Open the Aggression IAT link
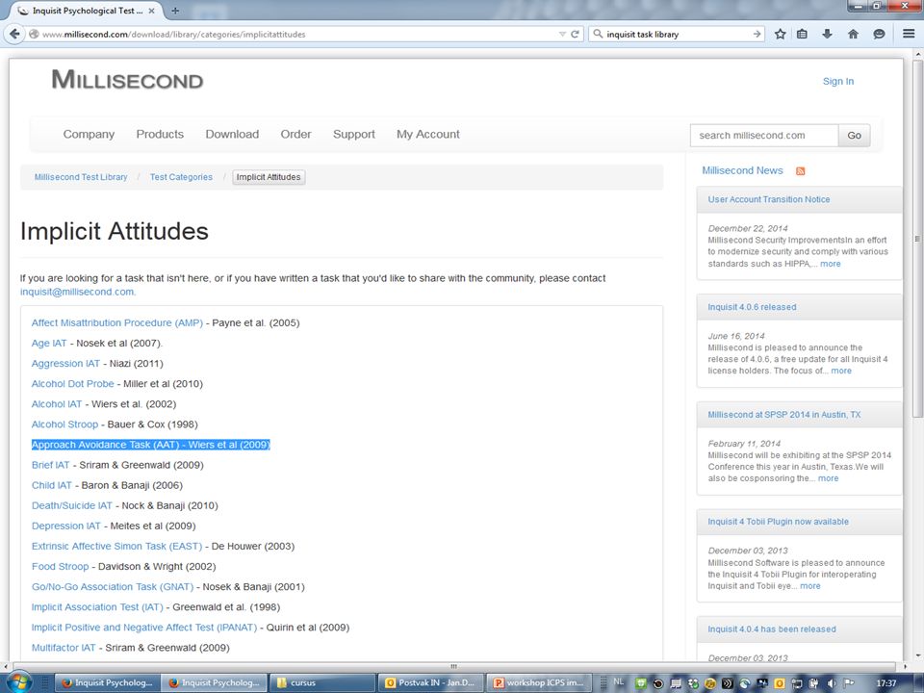 click(65, 364)
